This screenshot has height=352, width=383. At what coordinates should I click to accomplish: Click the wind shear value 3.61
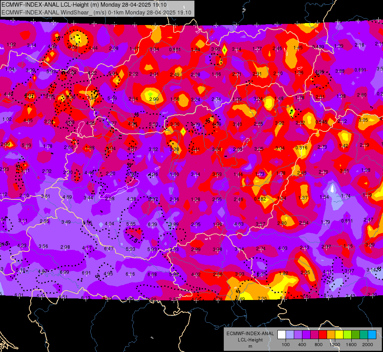45,196
